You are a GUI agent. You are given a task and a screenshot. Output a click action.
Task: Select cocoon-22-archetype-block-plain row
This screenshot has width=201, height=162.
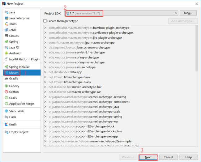(119, 131)
